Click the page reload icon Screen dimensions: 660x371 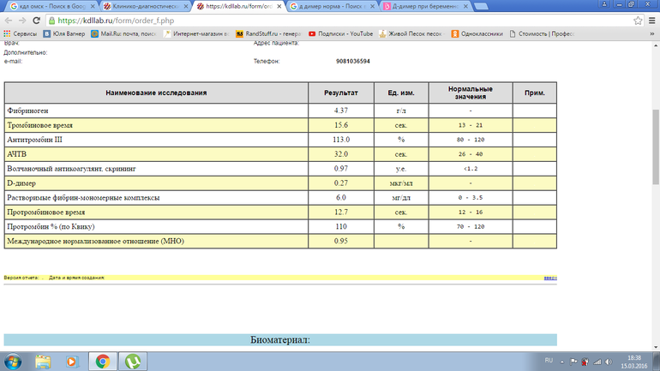coord(43,20)
